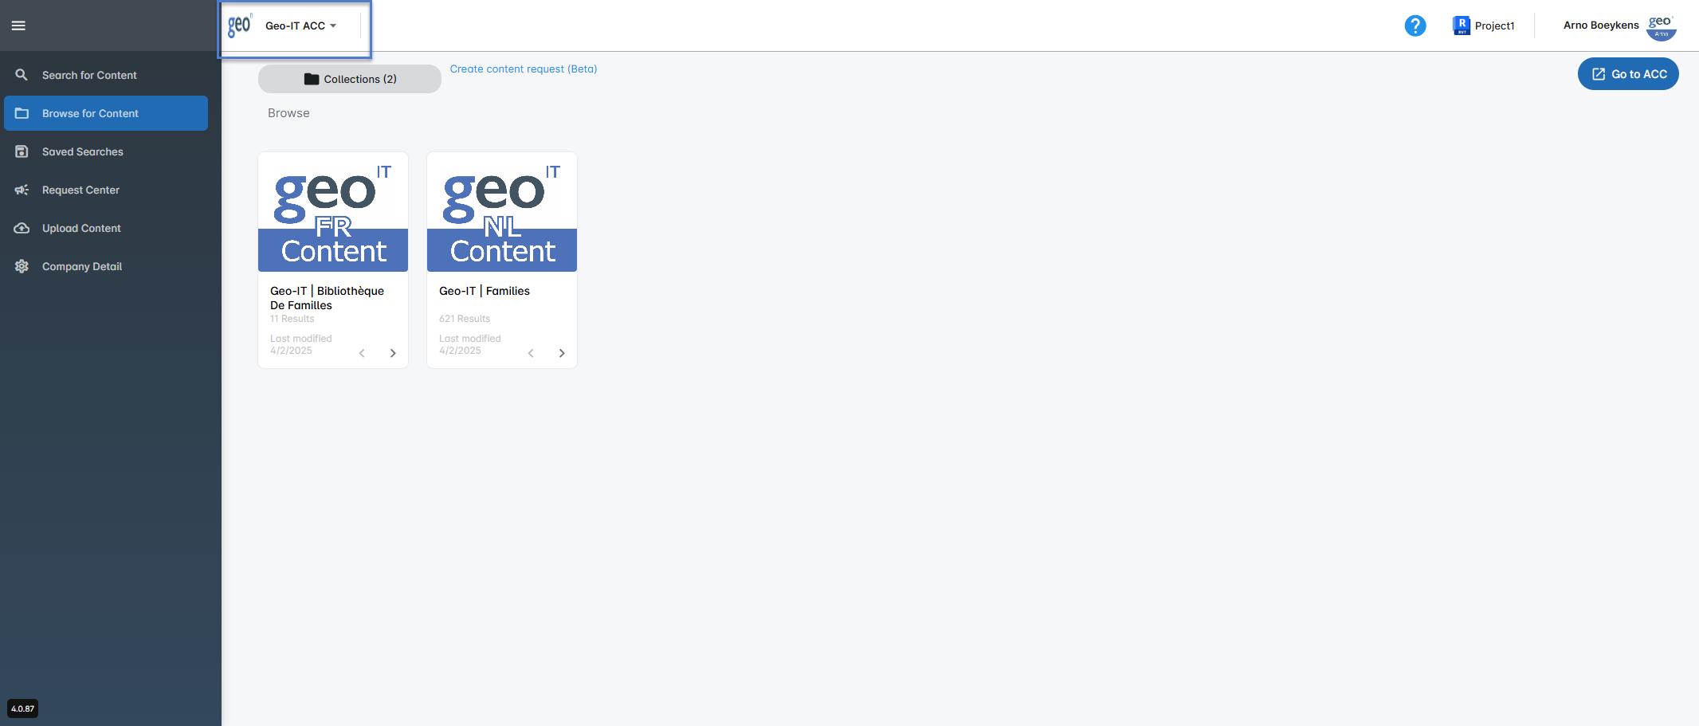Click the 621 Results text
The image size is (1699, 726).
click(465, 319)
